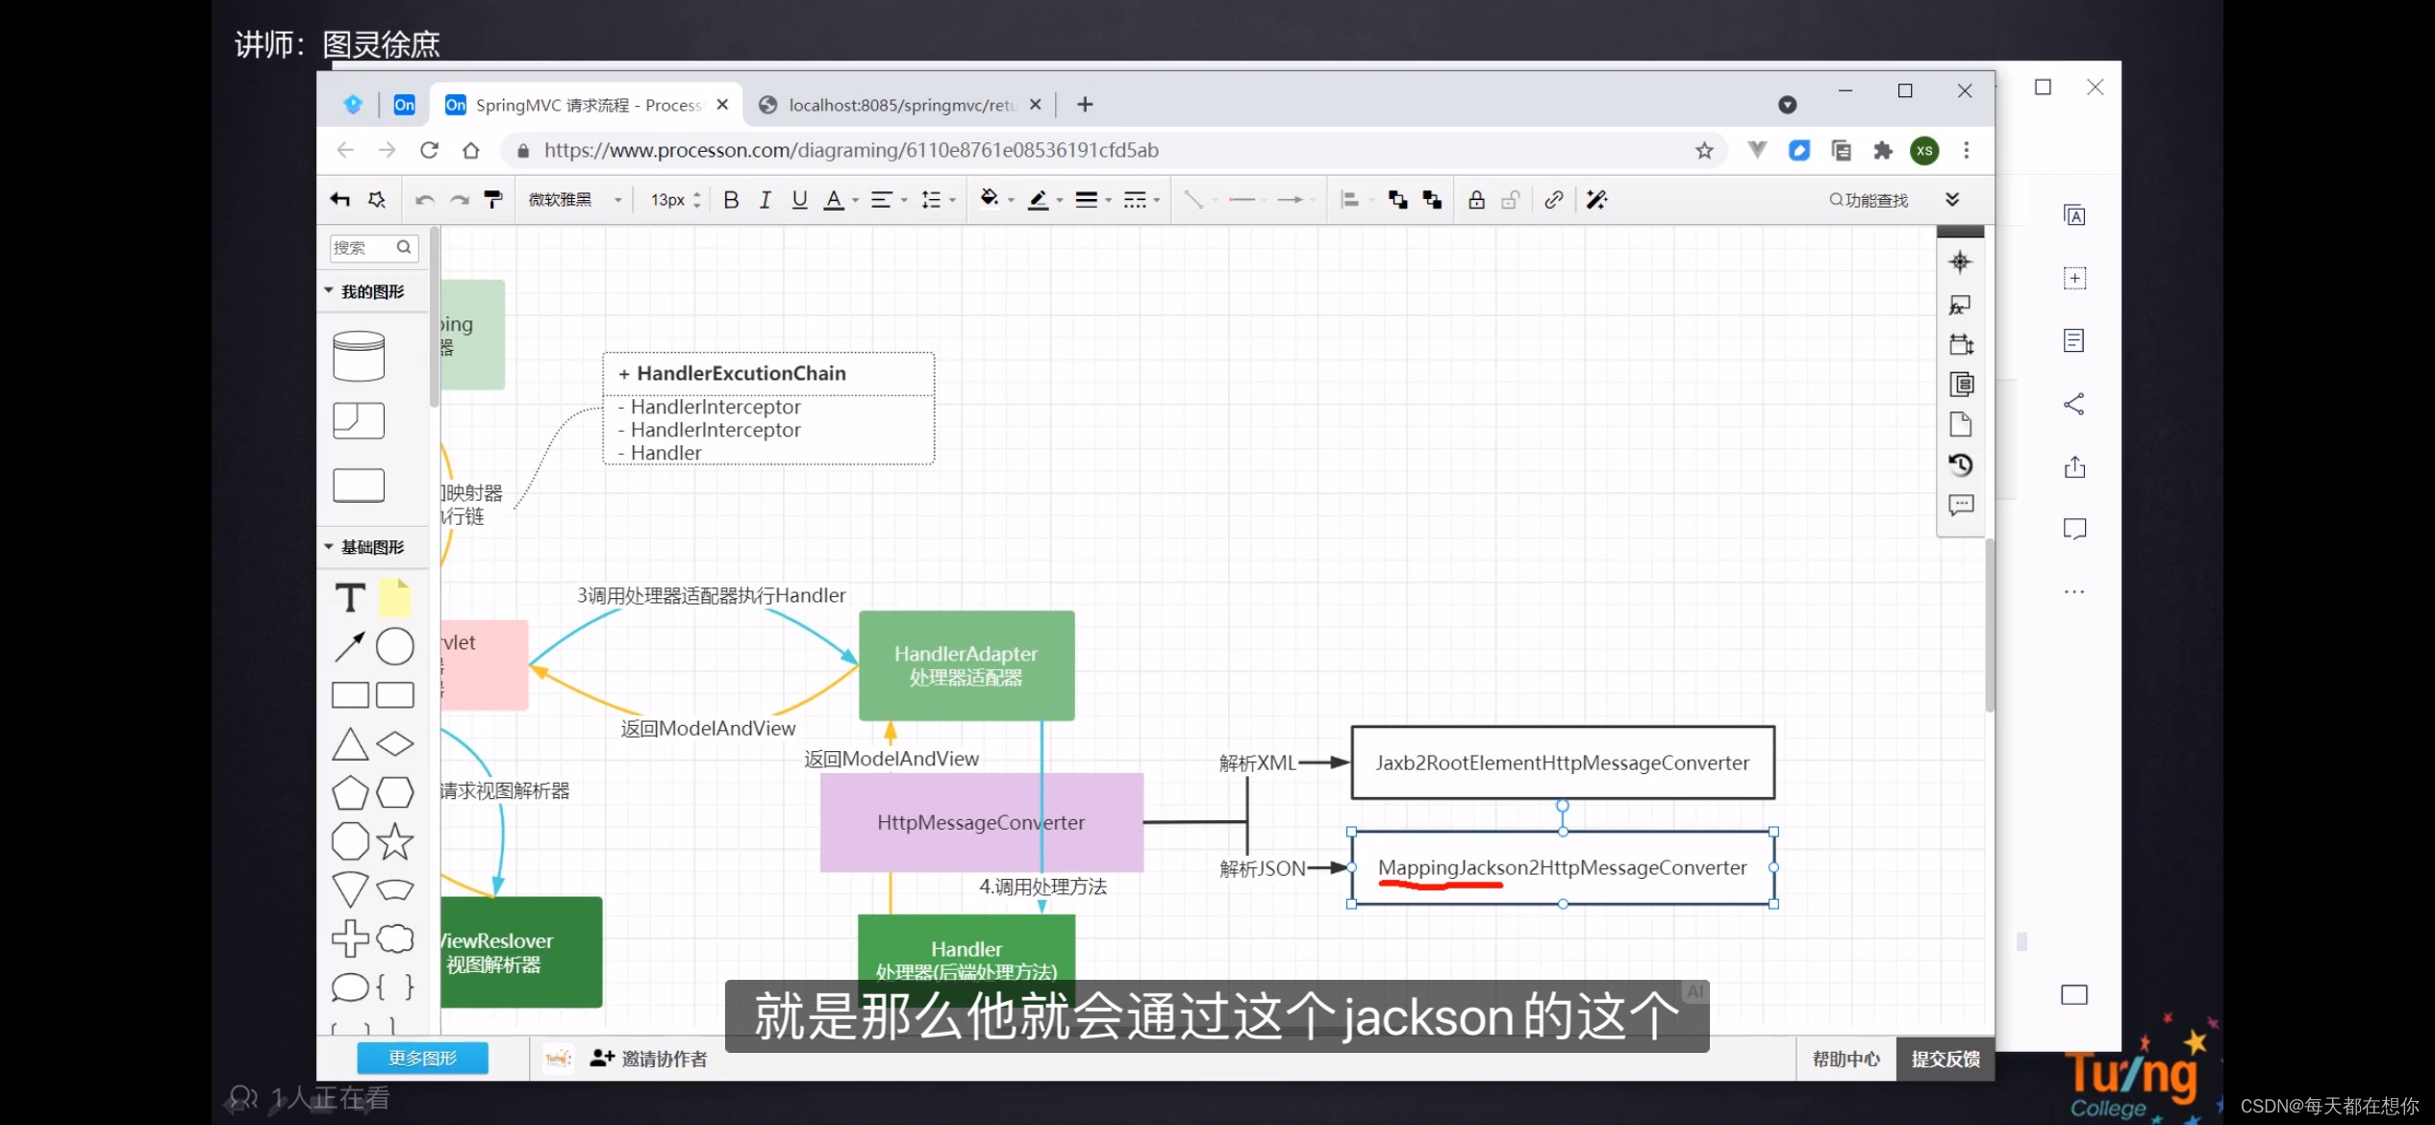Screen dimensions: 2435x1125
Task: Close the localhost:8085 tab
Action: pyautogui.click(x=1035, y=105)
